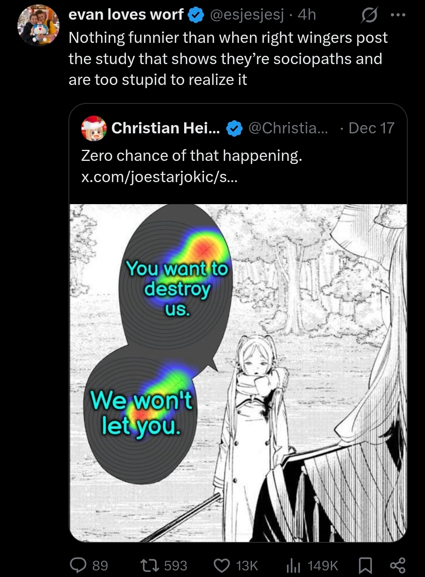Open evan loves worf profile picture
The image size is (425, 577).
[x=38, y=25]
